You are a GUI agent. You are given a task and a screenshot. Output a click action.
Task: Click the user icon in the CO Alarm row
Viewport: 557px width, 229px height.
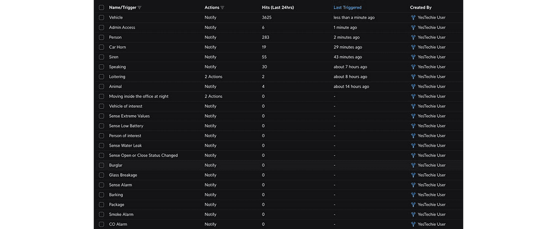[413, 224]
